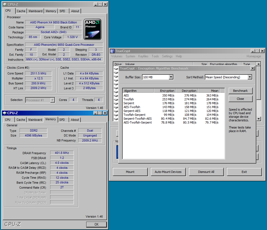Click the Dismount All button

coord(206,172)
